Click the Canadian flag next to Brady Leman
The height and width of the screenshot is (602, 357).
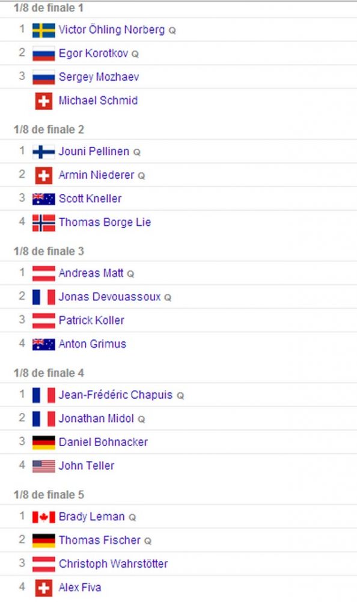point(44,517)
